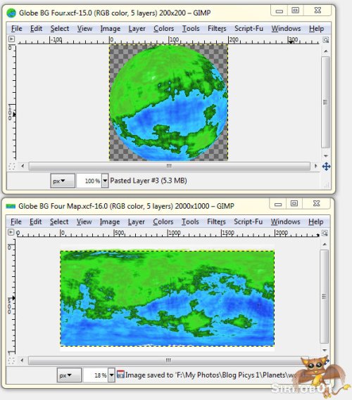
Task: Click vertical scrollbar up arrow in Globe BG Four window
Action: pyautogui.click(x=326, y=51)
